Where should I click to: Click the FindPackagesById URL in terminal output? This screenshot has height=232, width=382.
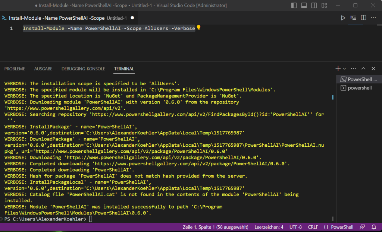(x=201, y=114)
